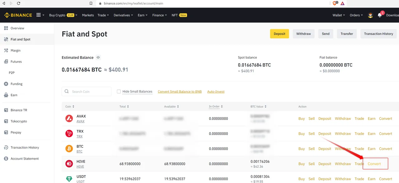Click the Account Statement sidebar icon

point(6,158)
